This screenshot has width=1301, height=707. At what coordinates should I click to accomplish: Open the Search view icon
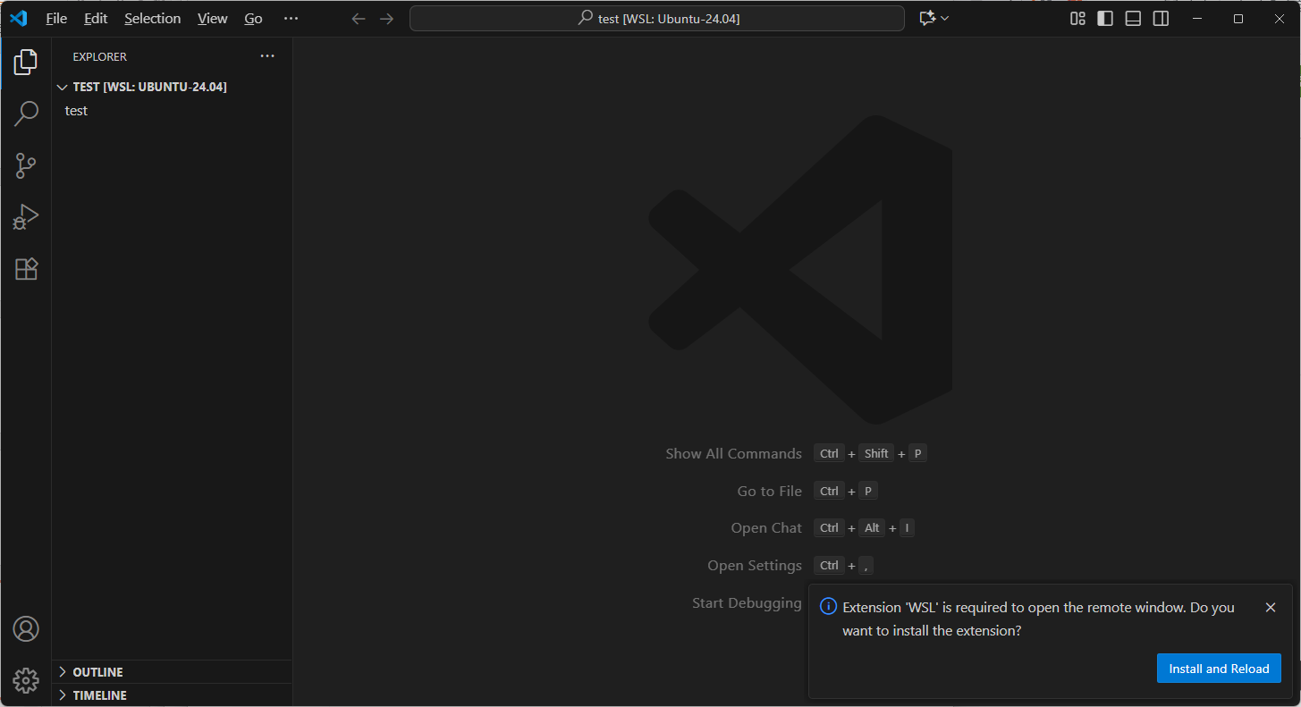point(26,114)
